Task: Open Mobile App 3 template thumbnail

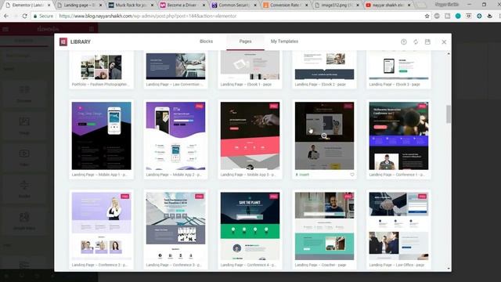Action: pos(250,136)
